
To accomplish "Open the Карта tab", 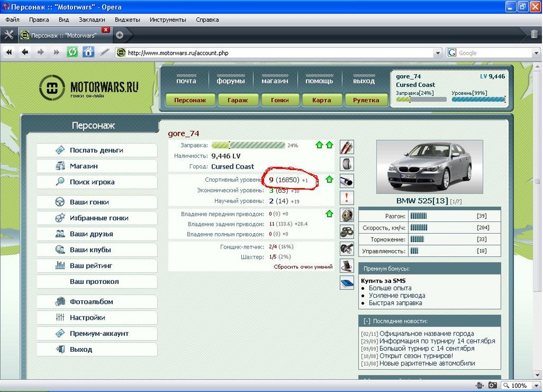I will [322, 100].
